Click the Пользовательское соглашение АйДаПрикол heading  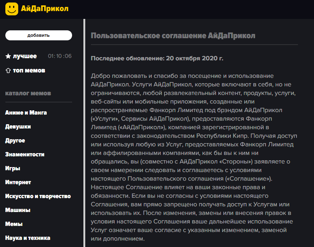click(173, 36)
